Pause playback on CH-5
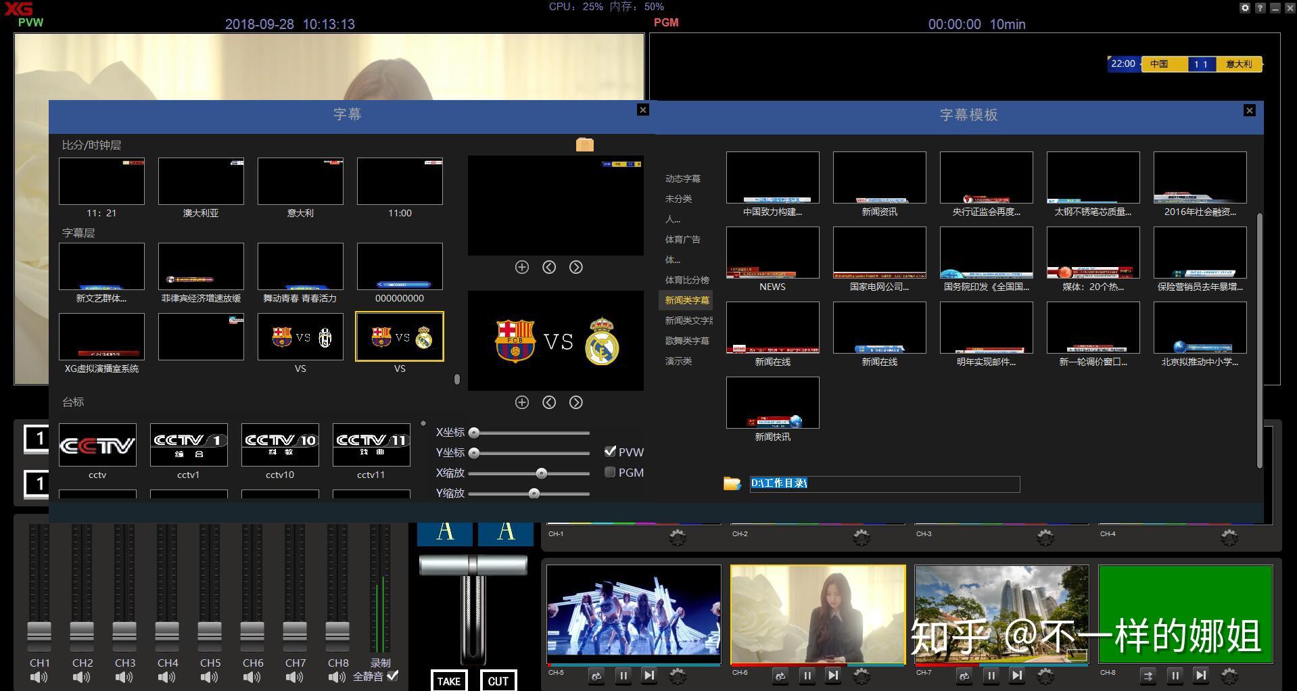The image size is (1297, 691). [x=623, y=675]
